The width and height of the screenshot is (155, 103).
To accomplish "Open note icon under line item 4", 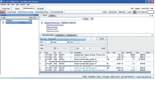I will (x=46, y=66).
